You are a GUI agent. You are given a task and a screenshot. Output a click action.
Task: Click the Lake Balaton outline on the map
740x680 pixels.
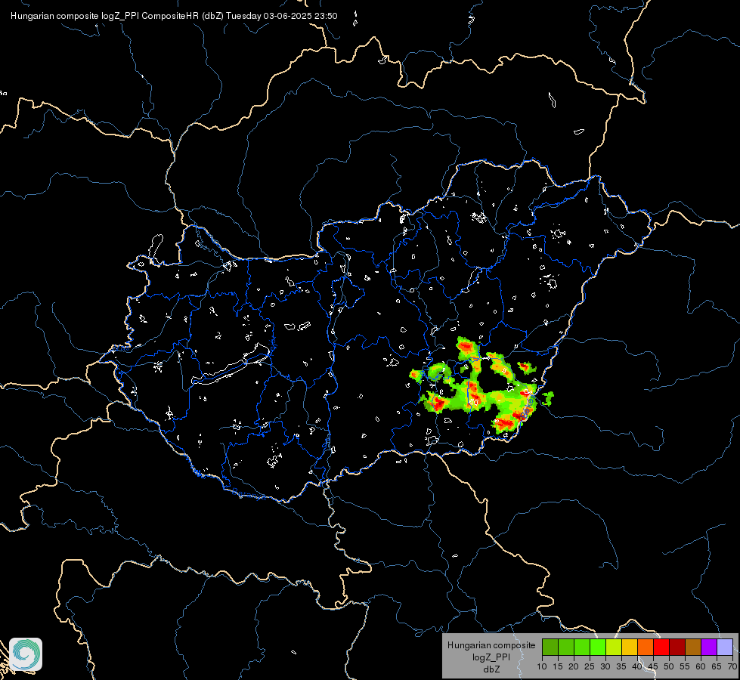(x=231, y=366)
